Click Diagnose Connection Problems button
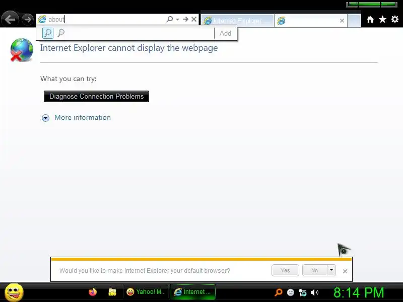 coord(96,96)
